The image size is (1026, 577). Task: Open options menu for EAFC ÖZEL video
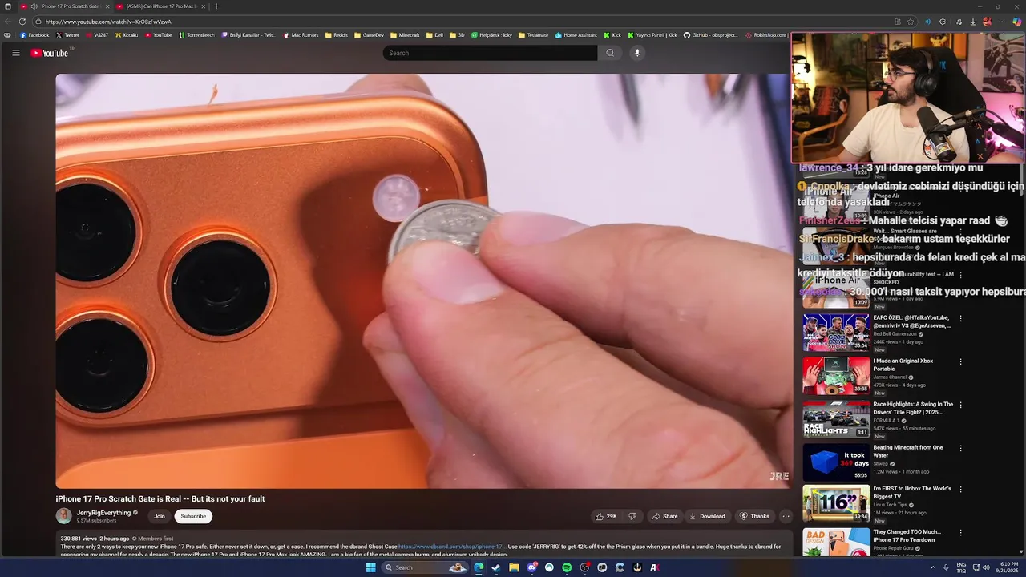[x=960, y=318]
